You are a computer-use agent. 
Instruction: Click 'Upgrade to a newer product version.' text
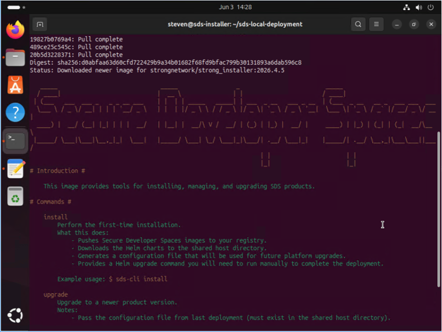point(117,302)
